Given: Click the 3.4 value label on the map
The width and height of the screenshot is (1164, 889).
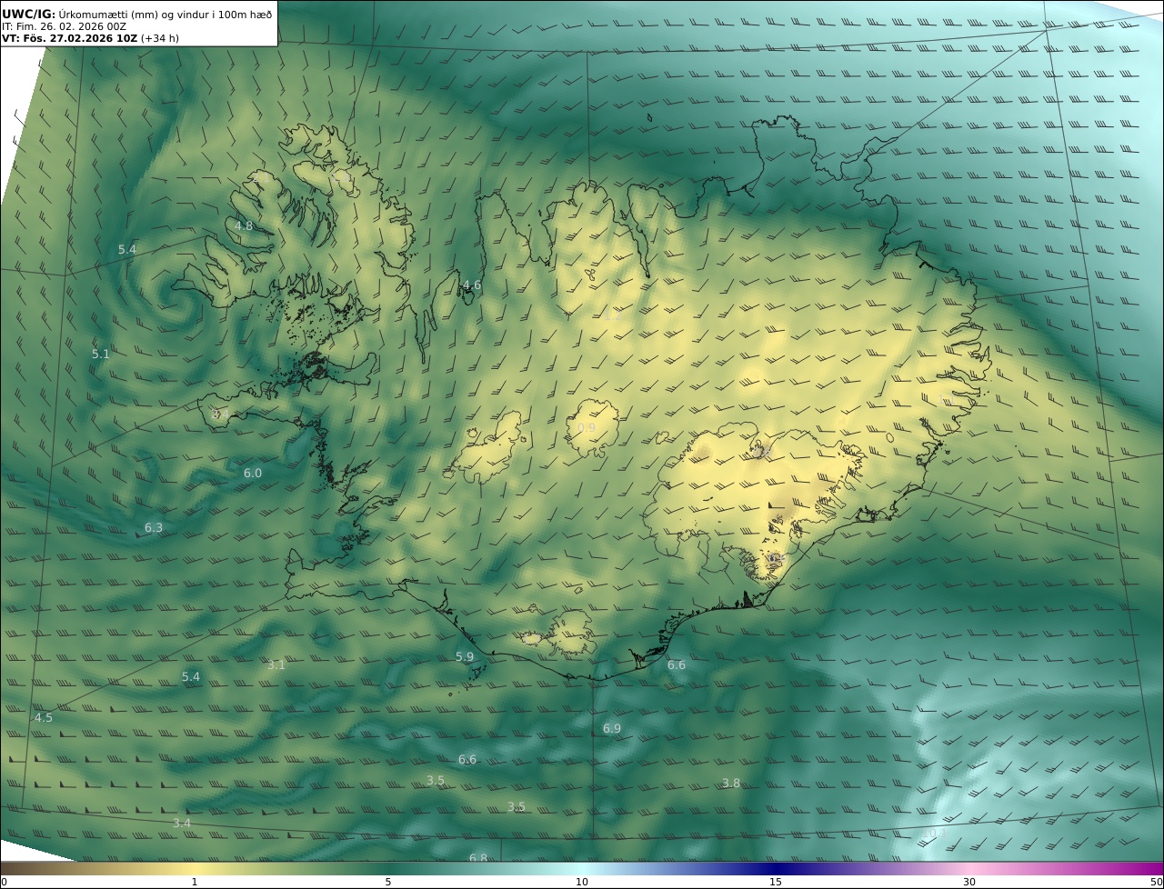Looking at the screenshot, I should 182,823.
